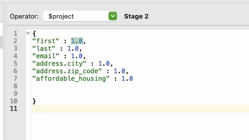249x140 pixels.
Task: Click the "email" key on line 4
Action: point(46,56)
